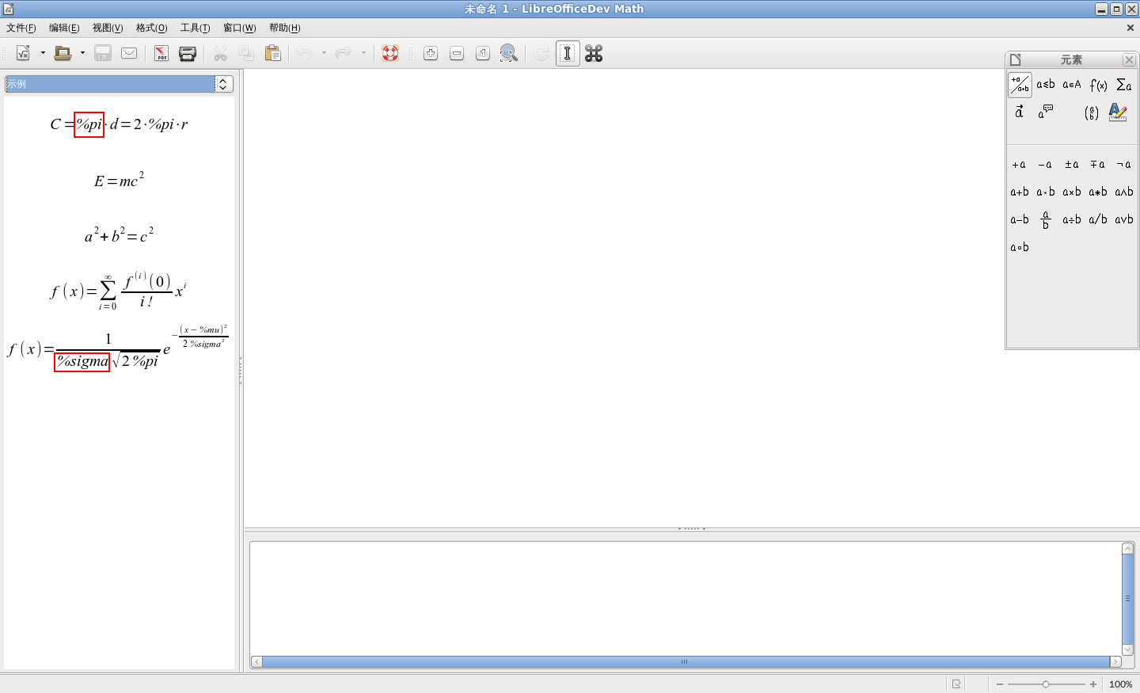Click the Export as PDF icon
The width and height of the screenshot is (1140, 693).
click(161, 54)
